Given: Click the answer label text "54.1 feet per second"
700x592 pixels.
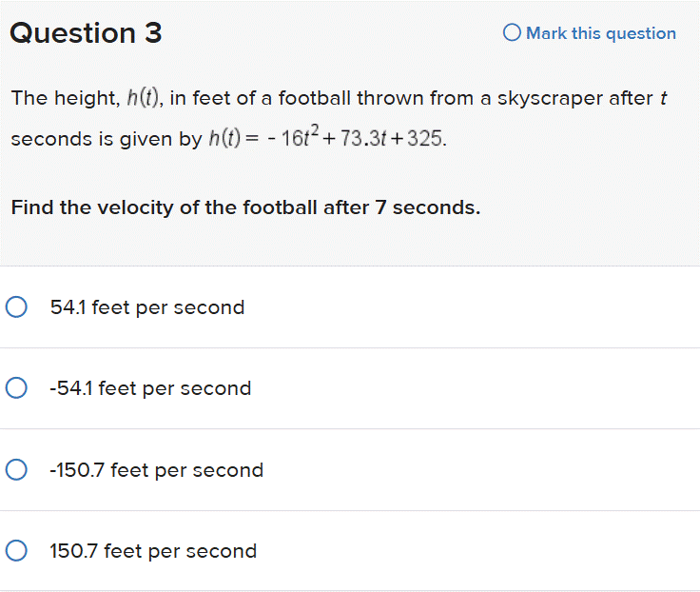Looking at the screenshot, I should pyautogui.click(x=147, y=307).
